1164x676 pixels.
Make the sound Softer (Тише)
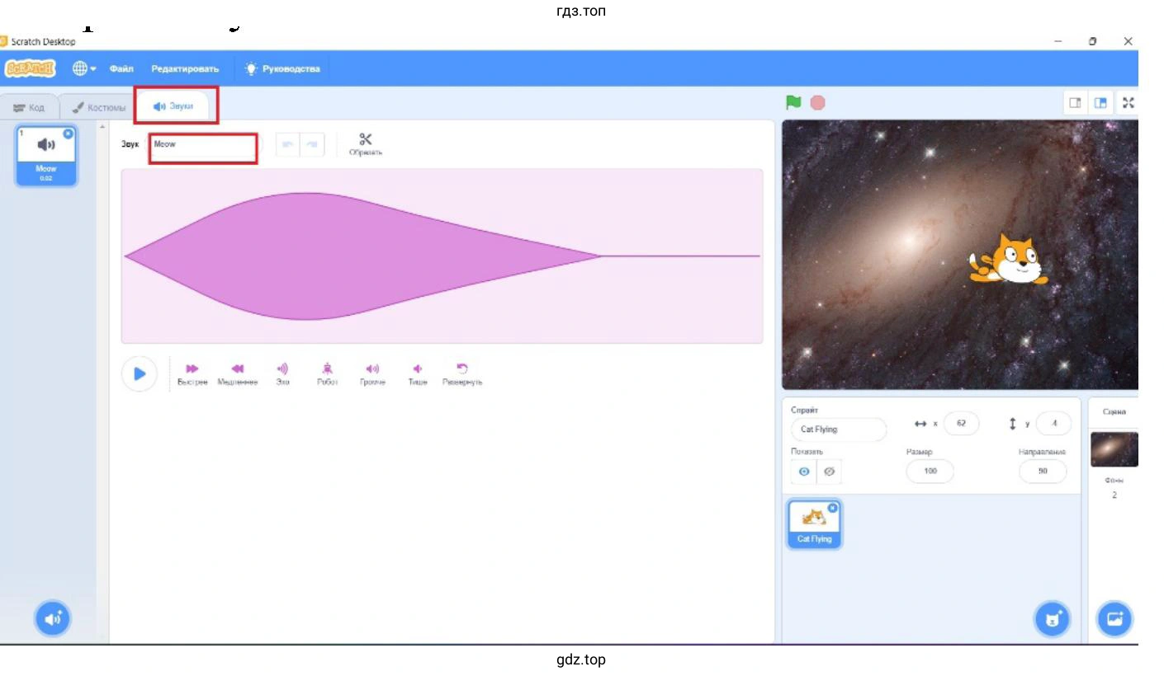pyautogui.click(x=418, y=369)
